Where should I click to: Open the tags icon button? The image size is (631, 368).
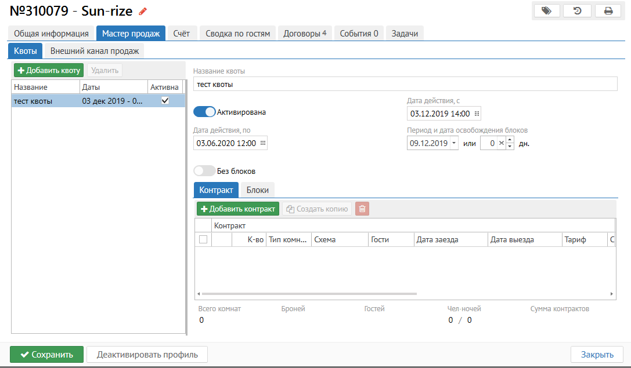[x=546, y=11]
